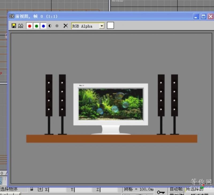214x195 pixels.
Task: Click the Z coordinate input field
Action: click(x=109, y=189)
